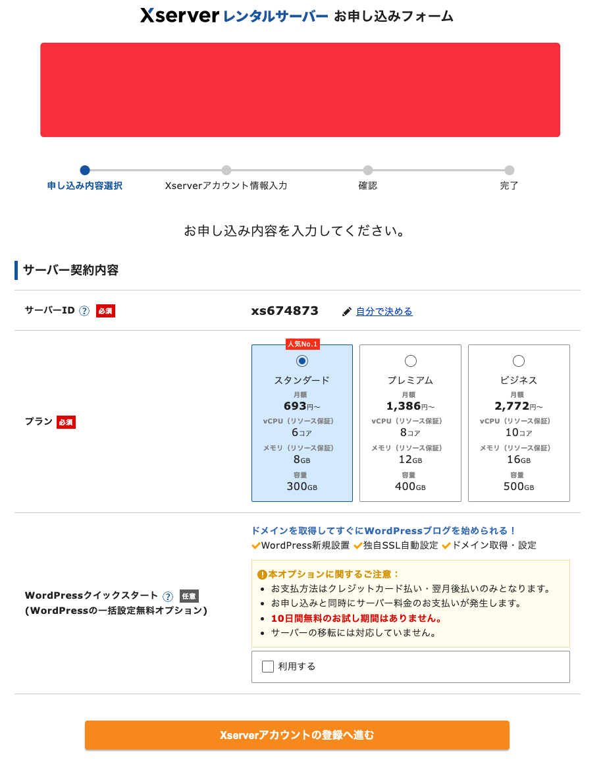
Task: Click the 8GB memory value in スタンダード
Action: point(302,460)
